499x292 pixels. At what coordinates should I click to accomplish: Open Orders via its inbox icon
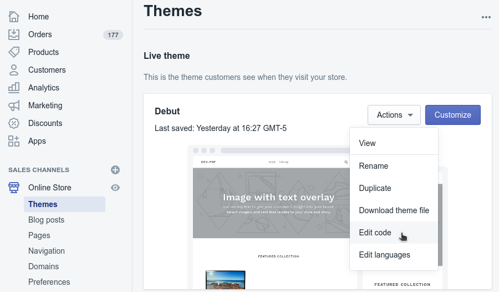(14, 34)
